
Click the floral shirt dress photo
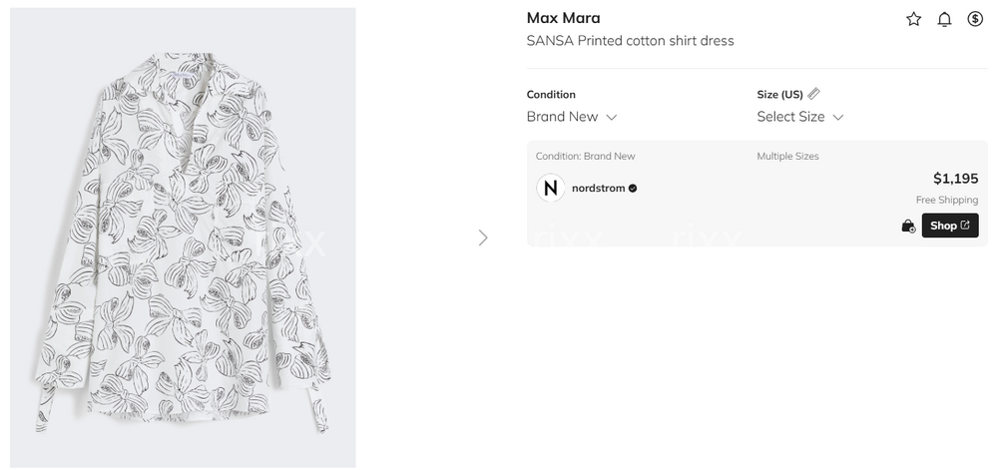coord(183,237)
